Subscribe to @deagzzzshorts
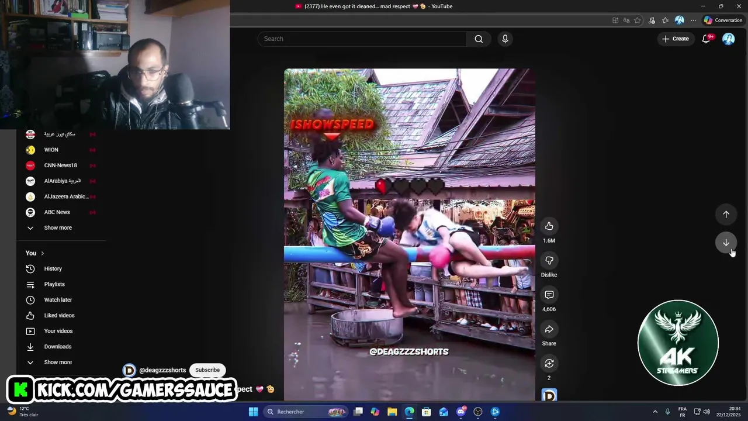The width and height of the screenshot is (748, 421). (207, 370)
